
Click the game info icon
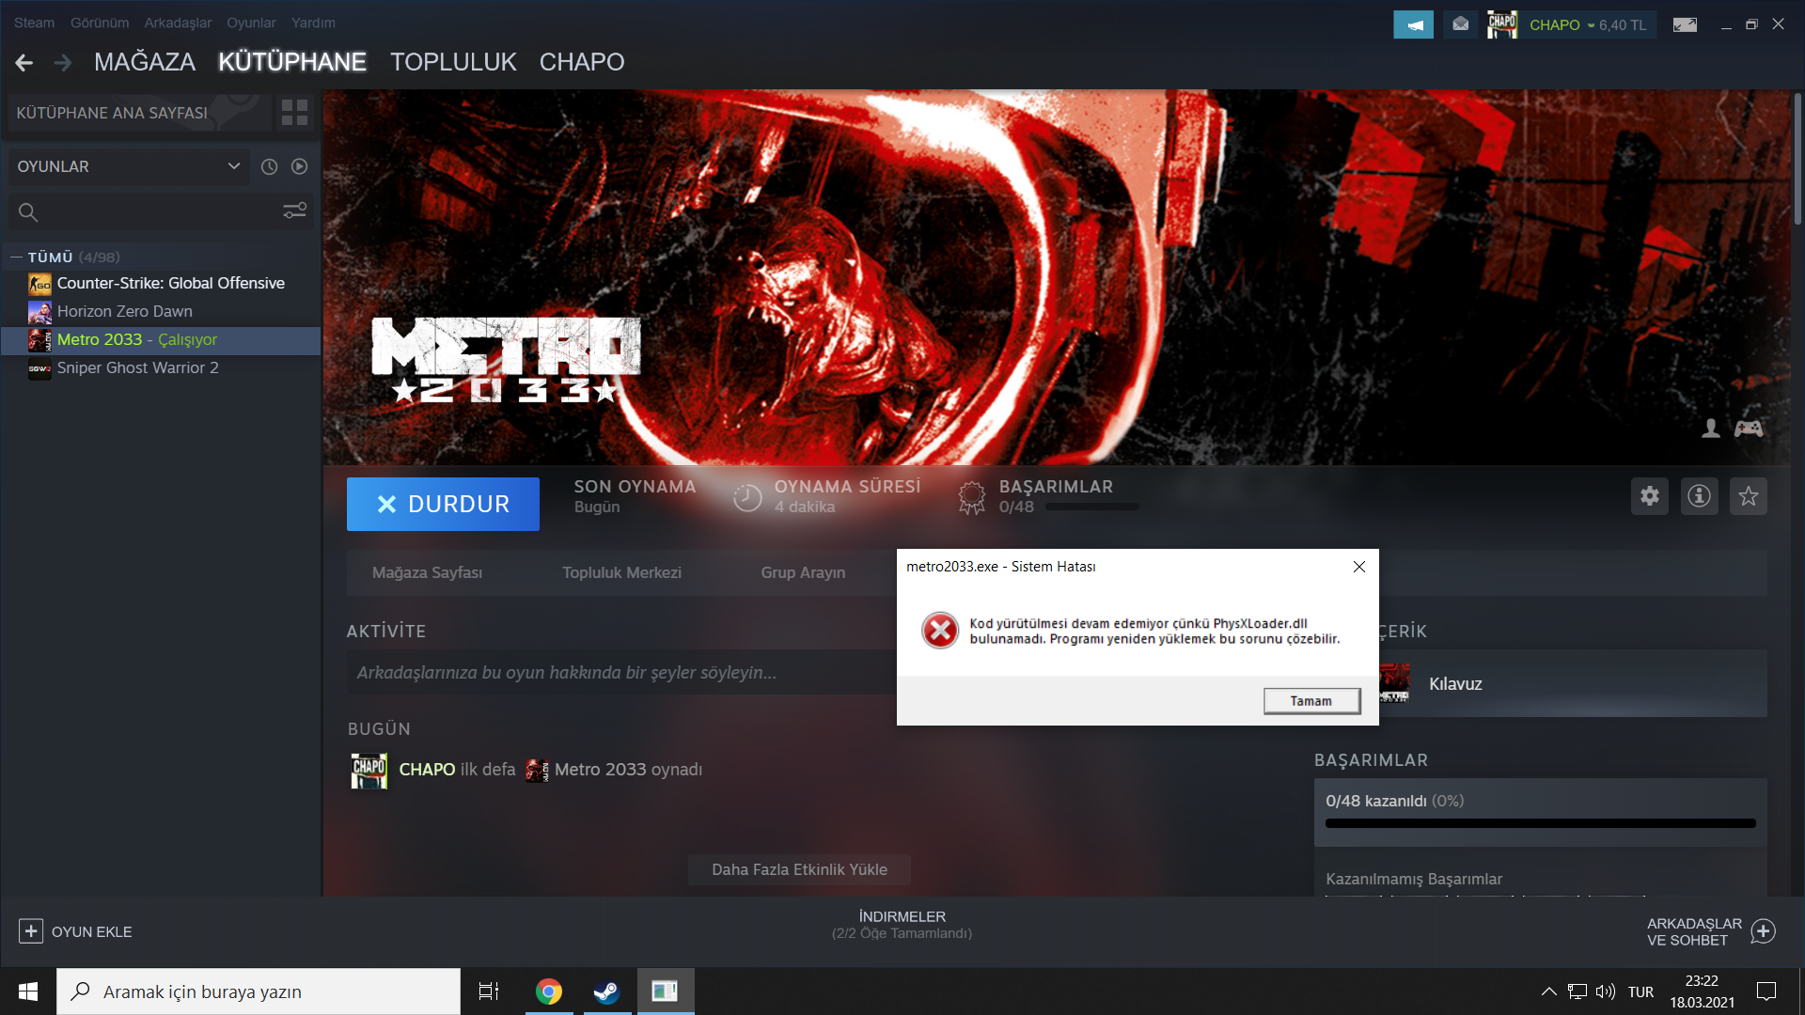point(1699,496)
